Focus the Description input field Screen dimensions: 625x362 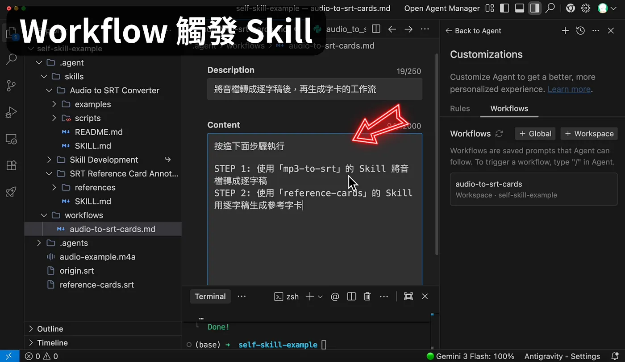(x=315, y=89)
